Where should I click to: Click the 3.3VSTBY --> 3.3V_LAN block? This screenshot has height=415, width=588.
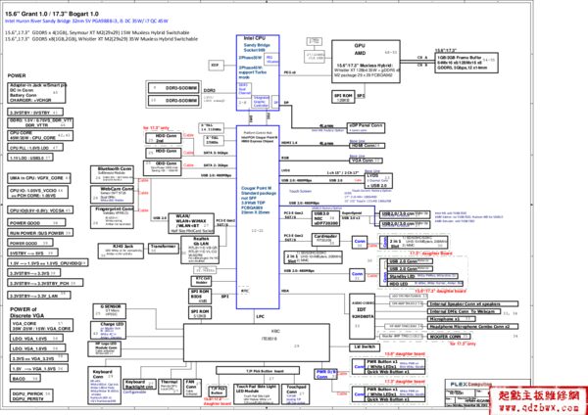39,296
